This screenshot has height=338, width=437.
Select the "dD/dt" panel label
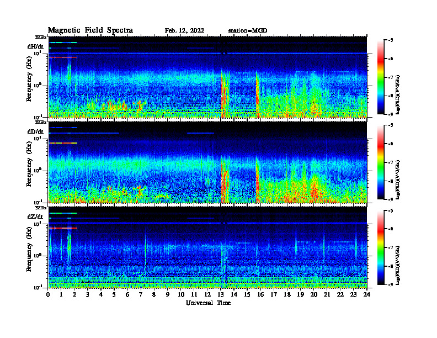[x=35, y=131]
